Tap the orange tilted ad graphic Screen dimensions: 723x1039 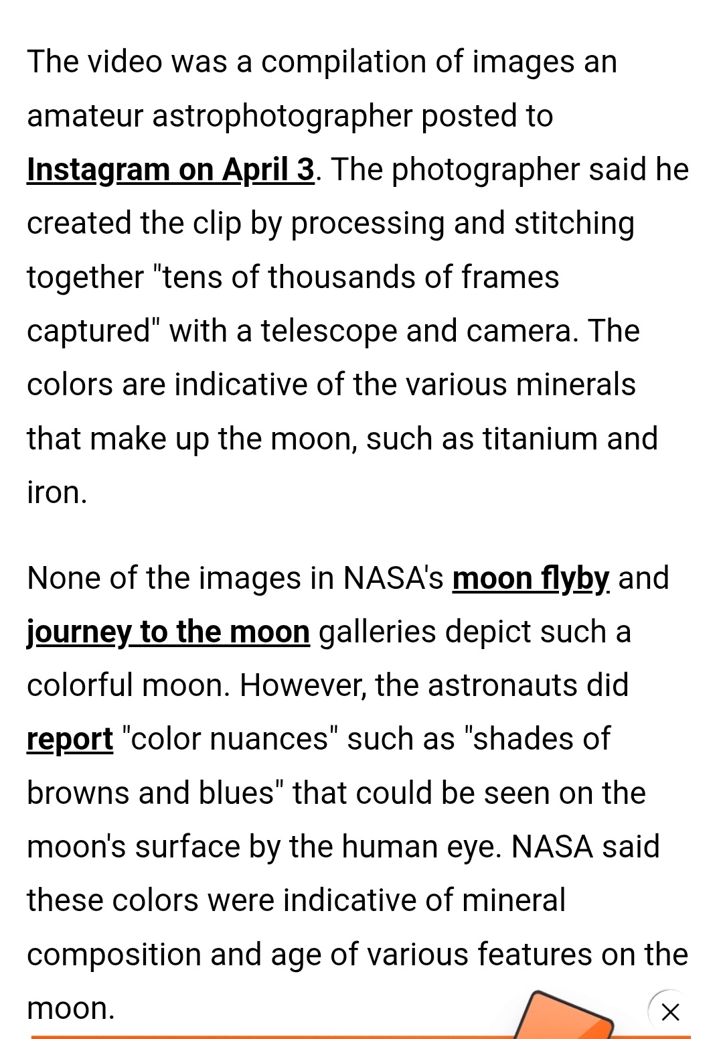pyautogui.click(x=564, y=1016)
